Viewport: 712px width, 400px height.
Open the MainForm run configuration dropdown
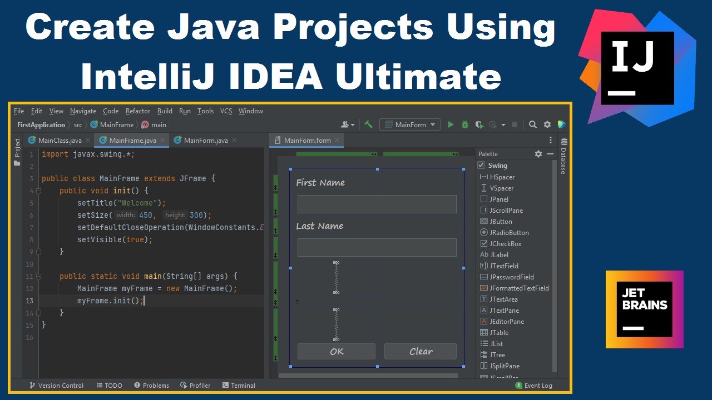pos(411,125)
